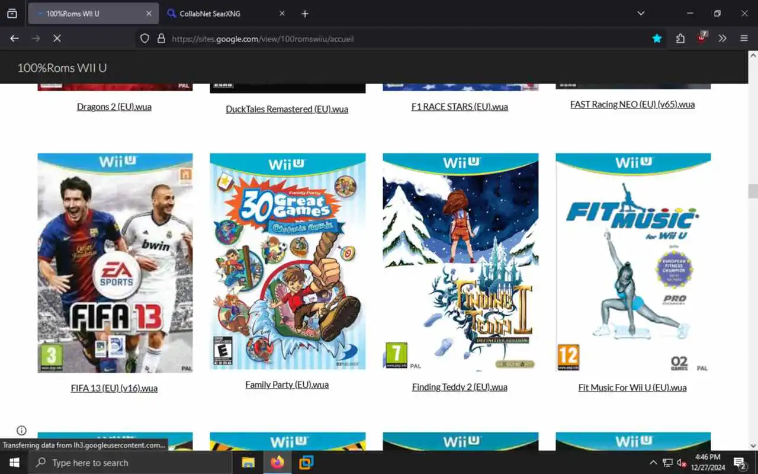The height and width of the screenshot is (474, 758).
Task: Go back to previous page
Action: (x=14, y=39)
